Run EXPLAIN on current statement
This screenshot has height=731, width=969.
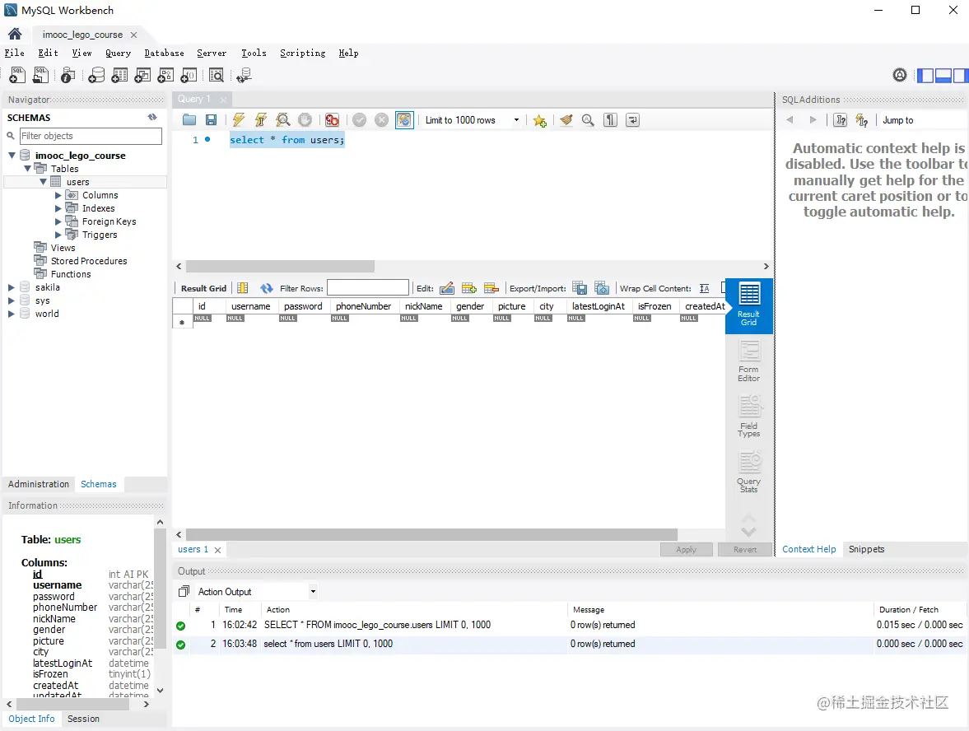point(283,120)
